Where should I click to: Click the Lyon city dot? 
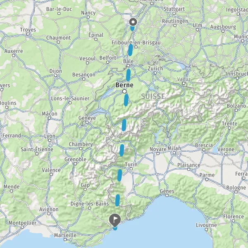(50, 140)
